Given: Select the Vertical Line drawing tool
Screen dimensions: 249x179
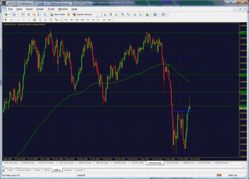Looking at the screenshot, I should tap(18, 19).
